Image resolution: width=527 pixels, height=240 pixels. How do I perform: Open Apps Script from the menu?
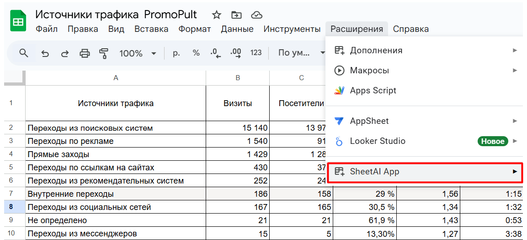tap(373, 90)
